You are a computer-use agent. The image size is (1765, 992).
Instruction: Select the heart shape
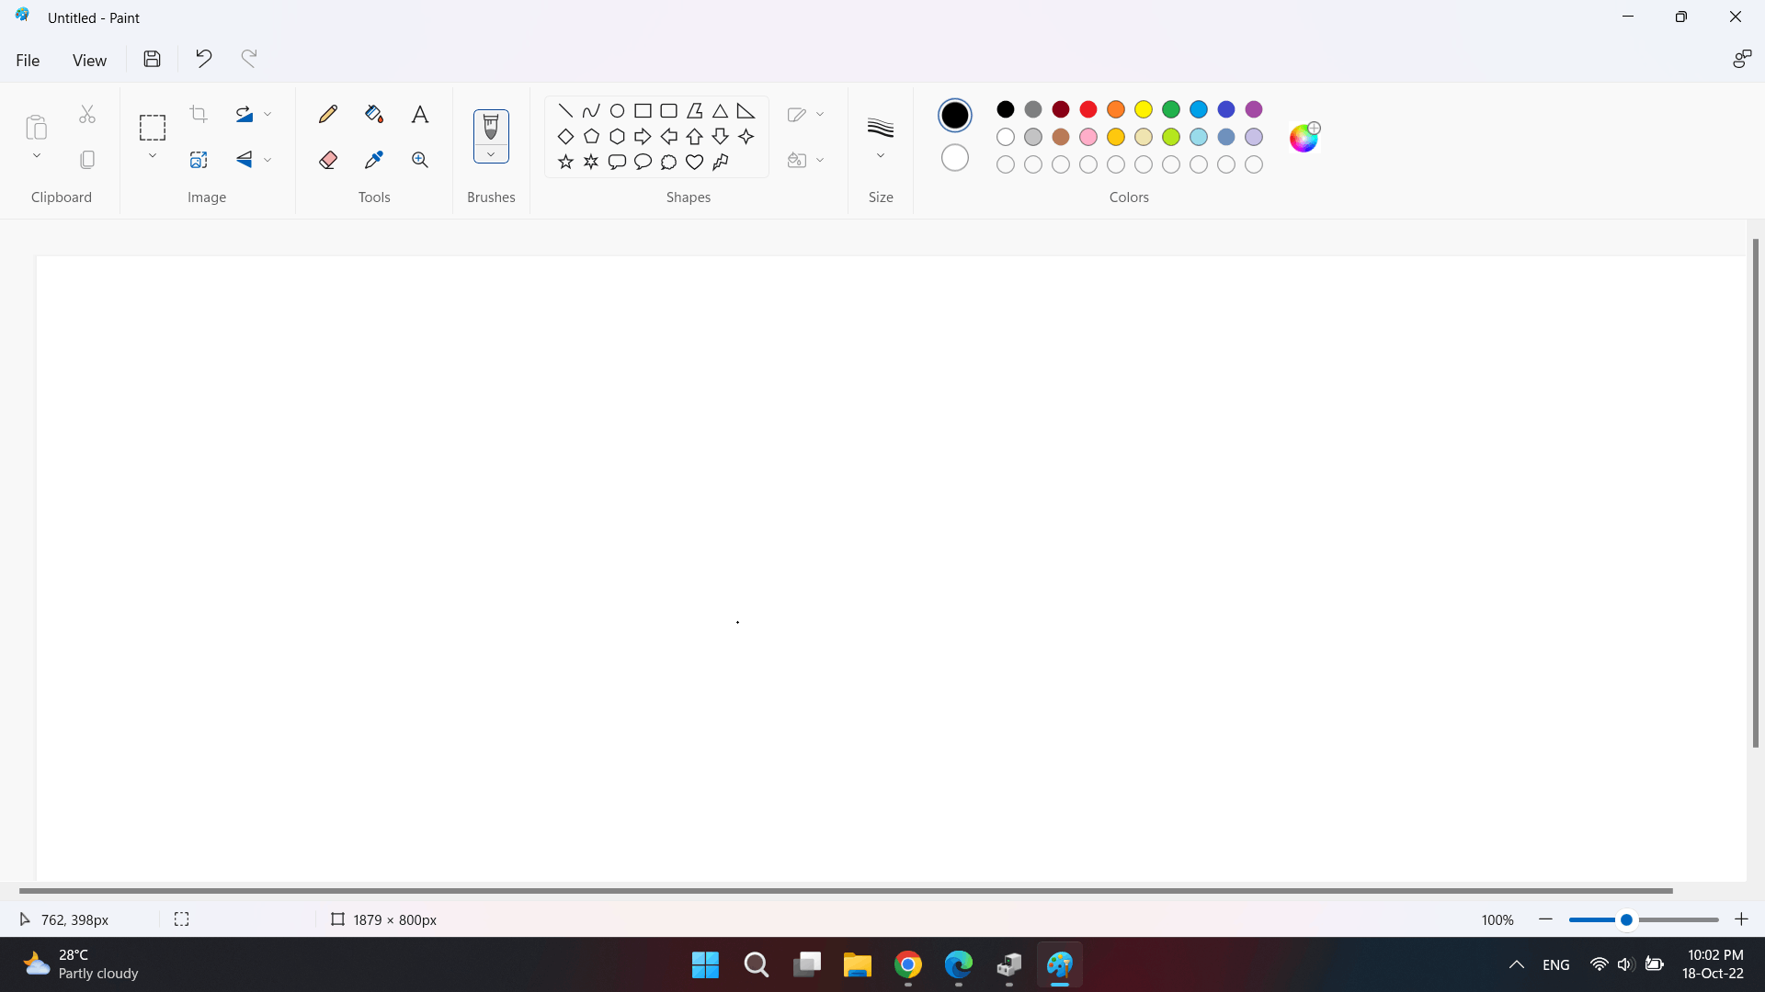click(695, 162)
